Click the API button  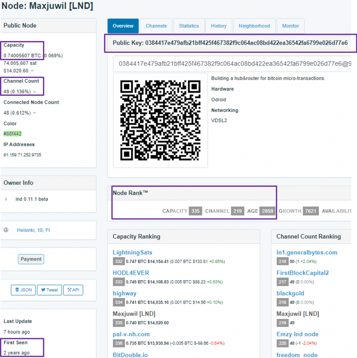coord(73,290)
